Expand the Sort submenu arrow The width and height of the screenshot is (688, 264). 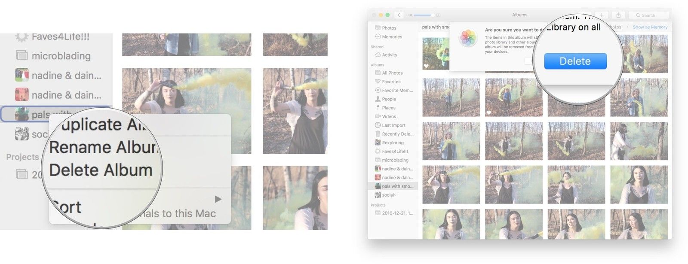pyautogui.click(x=218, y=199)
